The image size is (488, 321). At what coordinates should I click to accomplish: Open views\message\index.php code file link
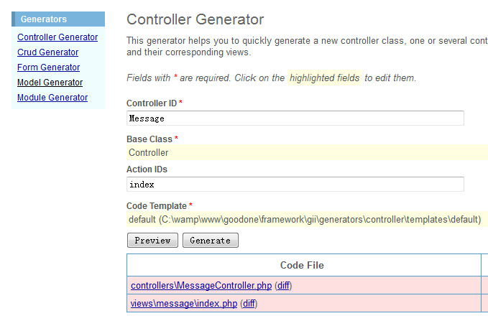(184, 303)
